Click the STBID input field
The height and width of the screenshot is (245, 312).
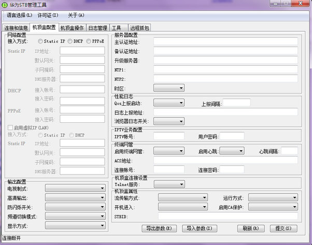228,216
